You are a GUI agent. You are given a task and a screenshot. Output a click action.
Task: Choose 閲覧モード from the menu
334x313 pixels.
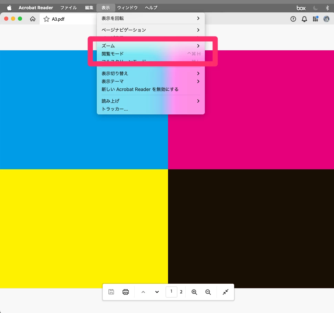(150, 54)
